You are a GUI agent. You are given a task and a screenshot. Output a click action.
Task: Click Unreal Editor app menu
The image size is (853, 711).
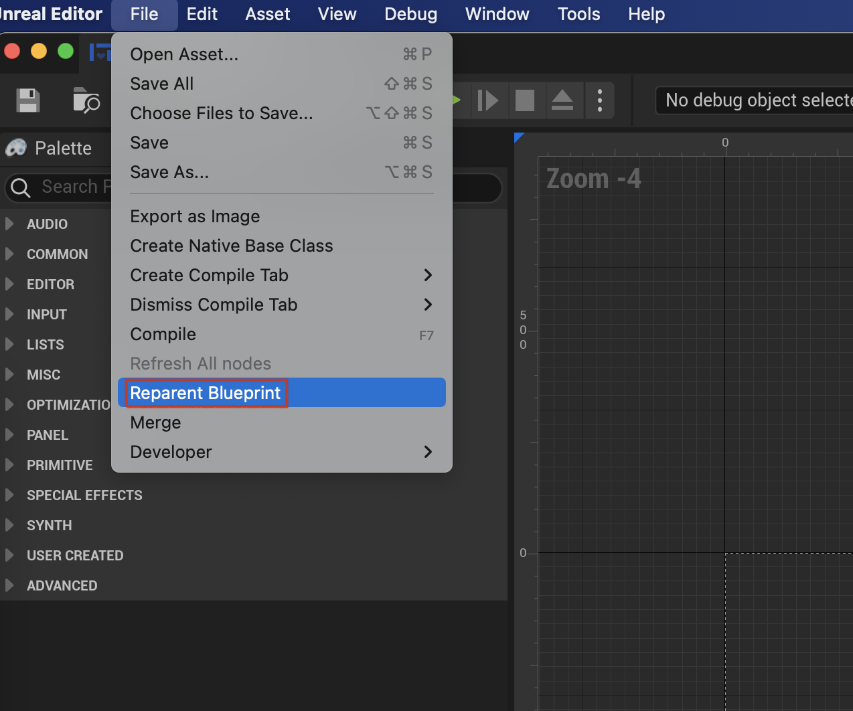click(x=51, y=14)
